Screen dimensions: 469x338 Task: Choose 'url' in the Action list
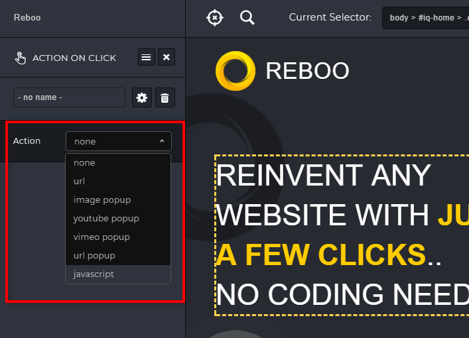pos(118,182)
